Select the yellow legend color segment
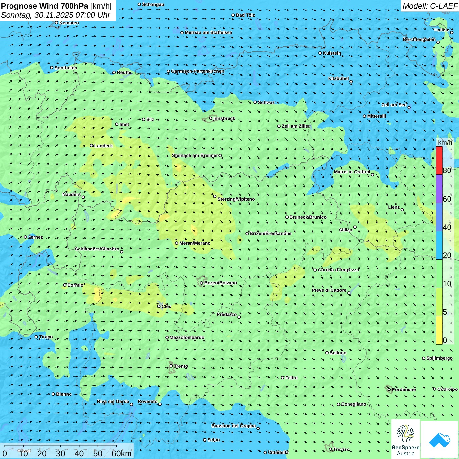The image size is (459, 459). point(439,330)
